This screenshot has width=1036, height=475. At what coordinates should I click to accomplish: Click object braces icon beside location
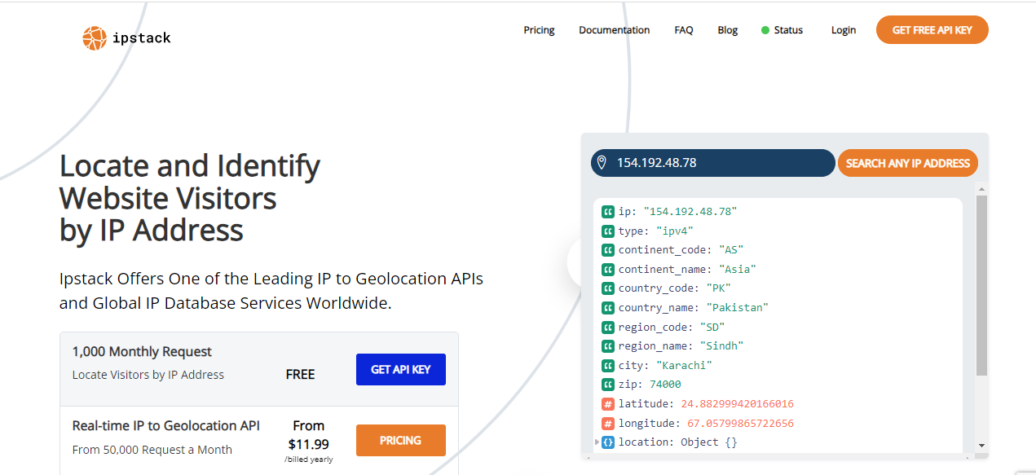click(607, 442)
